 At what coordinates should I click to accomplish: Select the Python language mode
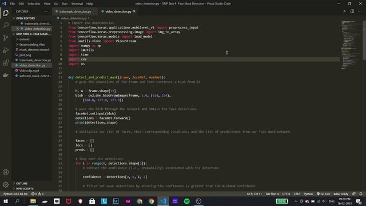tap(308, 194)
